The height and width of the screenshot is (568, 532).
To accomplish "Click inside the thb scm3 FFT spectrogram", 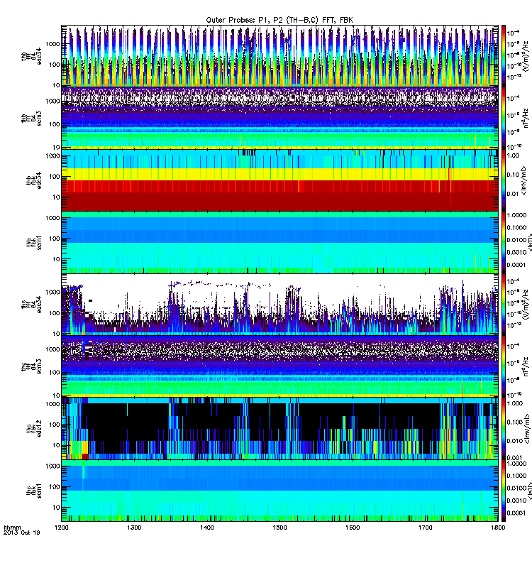I will [x=279, y=118].
